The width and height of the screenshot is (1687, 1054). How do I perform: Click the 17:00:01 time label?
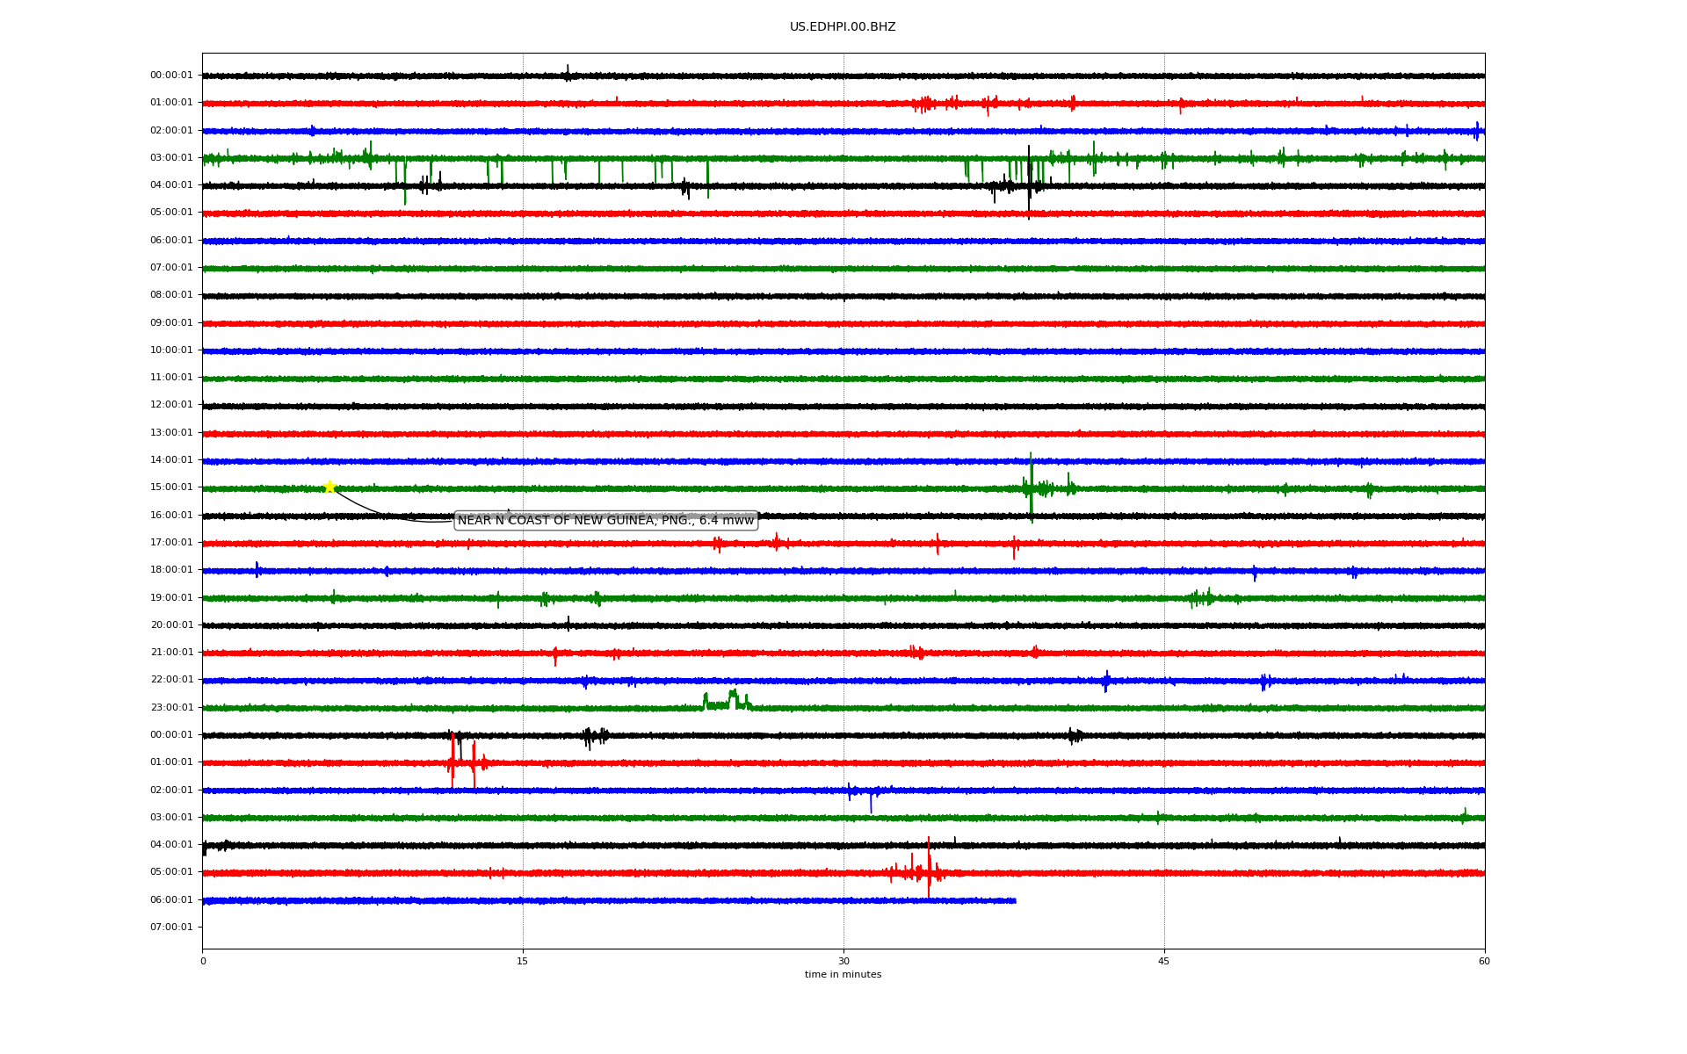(x=171, y=543)
